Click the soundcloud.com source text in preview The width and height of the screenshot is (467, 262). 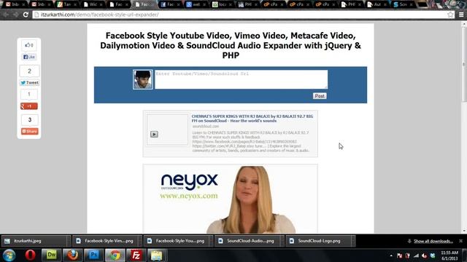[x=206, y=126]
